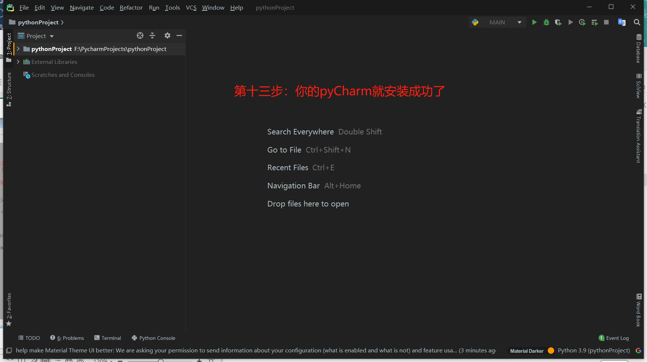Screen dimensions: 647x362
Task: Run with Coverage shield icon
Action: coord(558,23)
